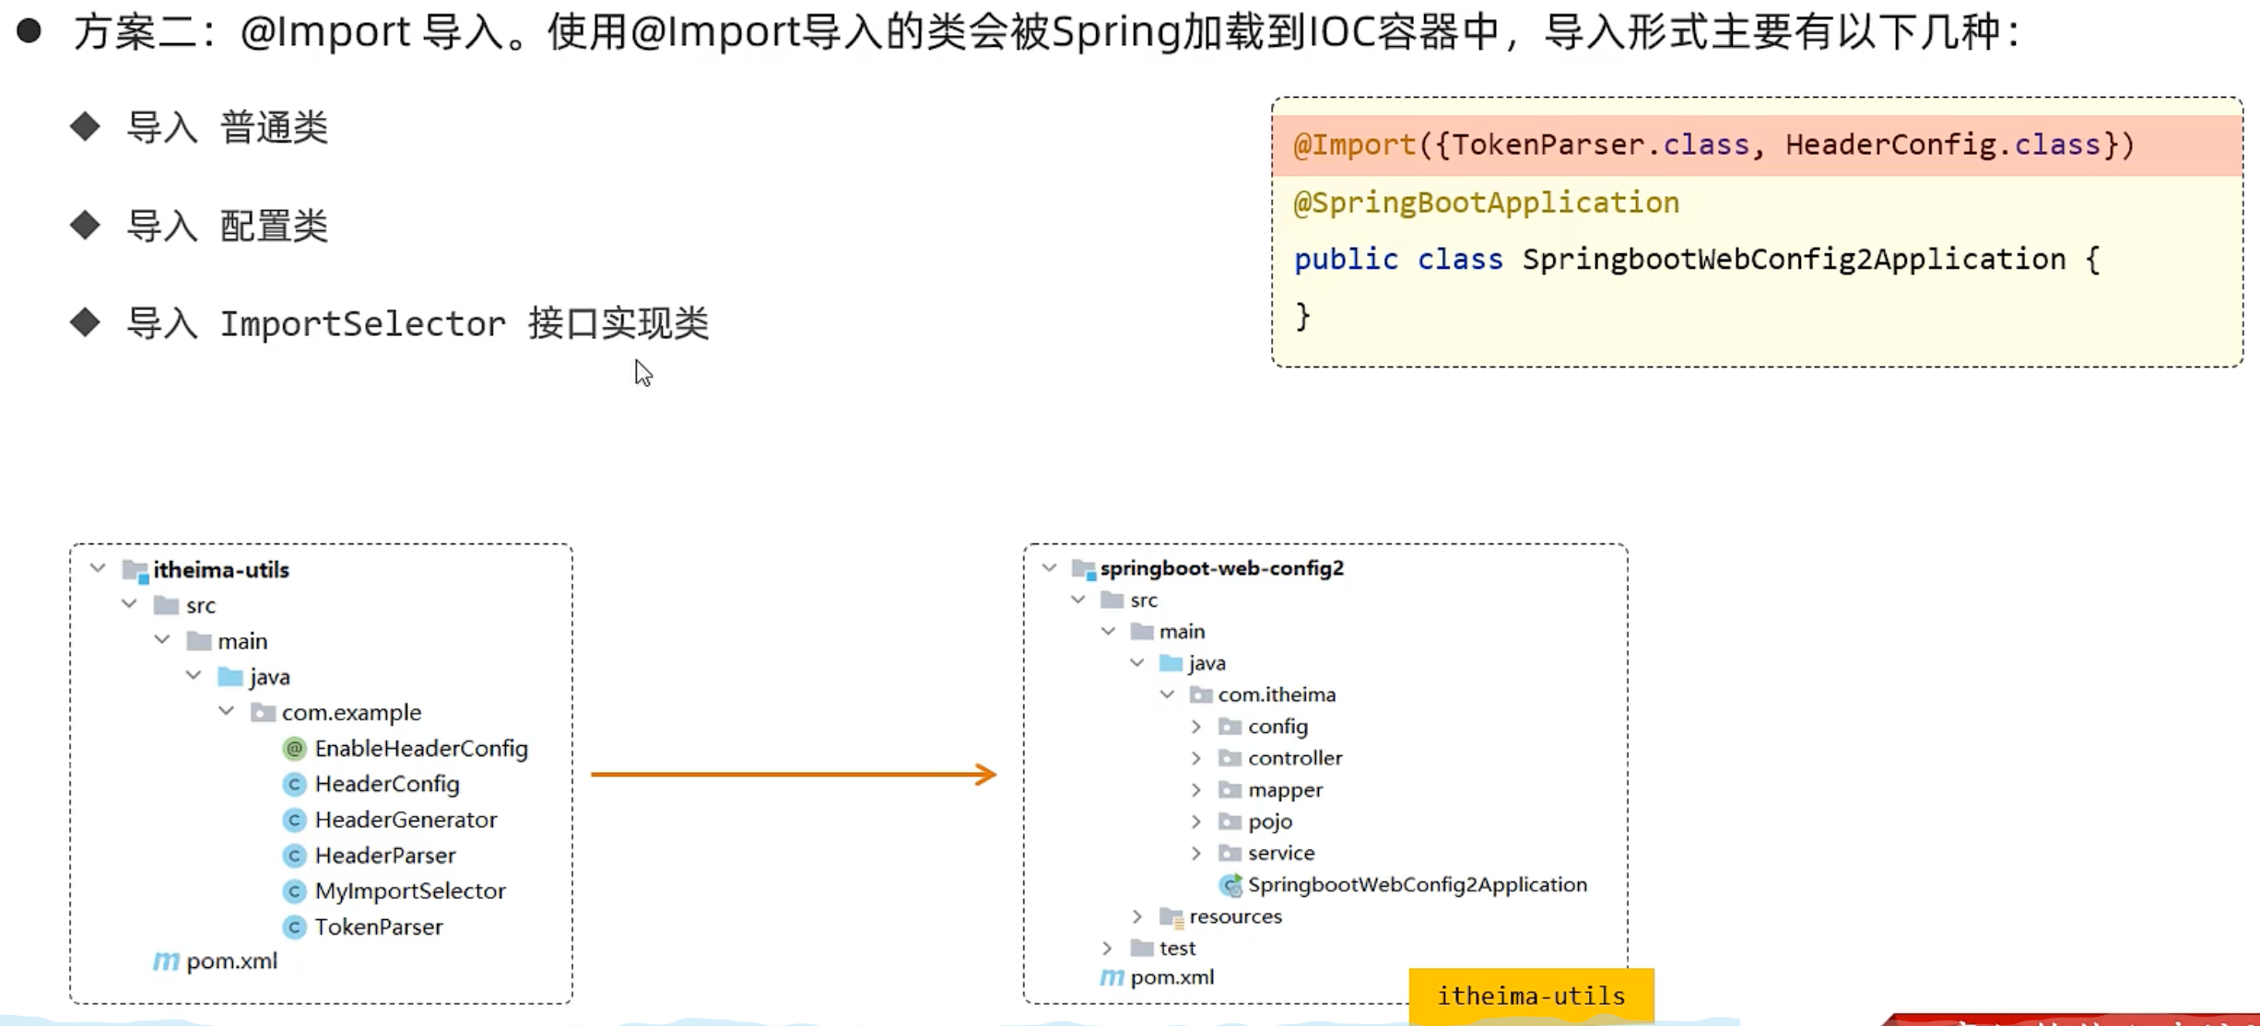Select HeaderParser class in the tree

click(x=385, y=856)
